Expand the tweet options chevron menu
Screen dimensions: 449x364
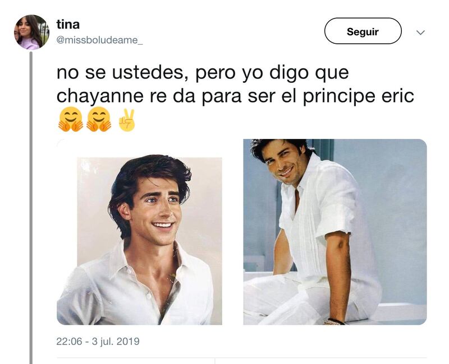(420, 32)
